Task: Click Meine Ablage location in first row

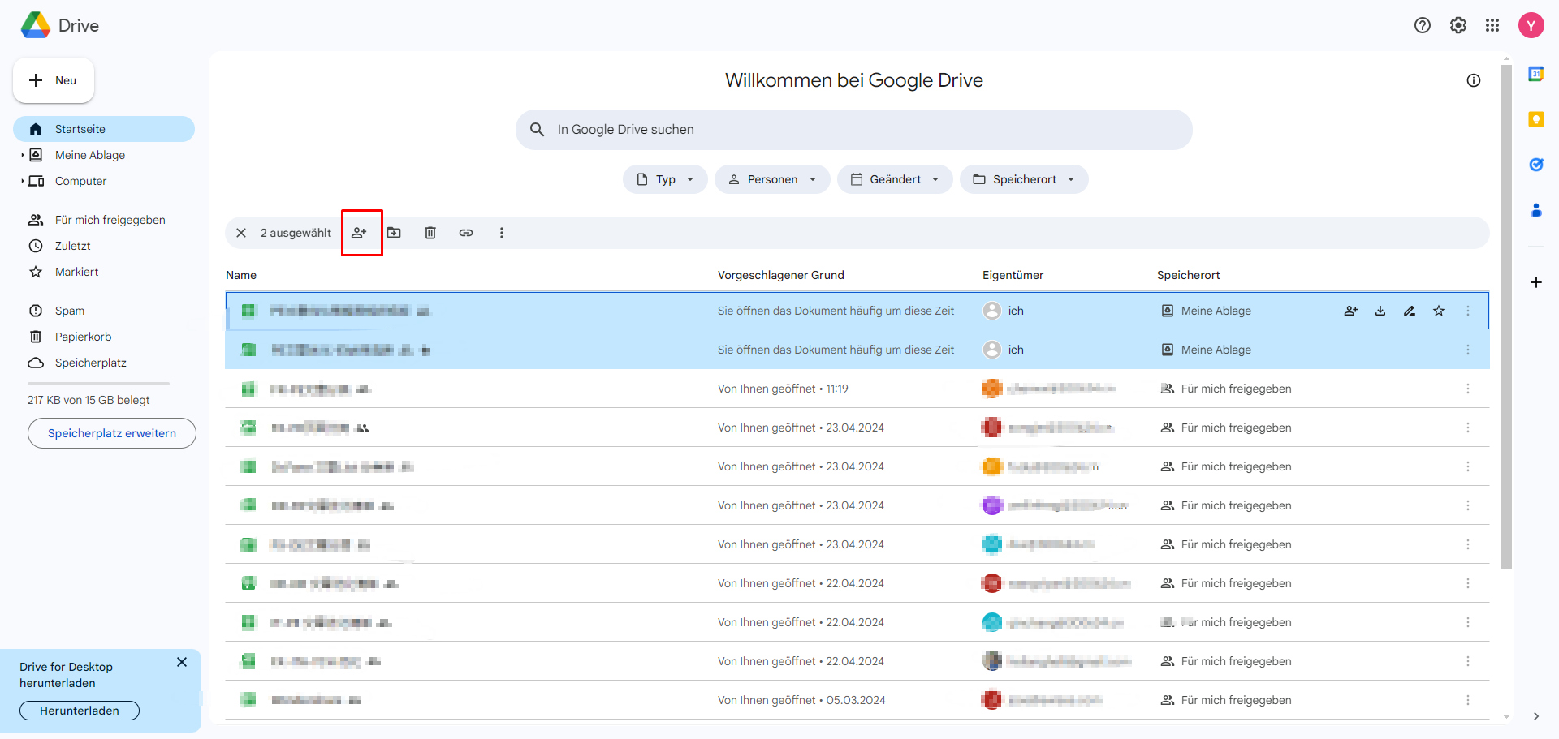Action: 1206,311
